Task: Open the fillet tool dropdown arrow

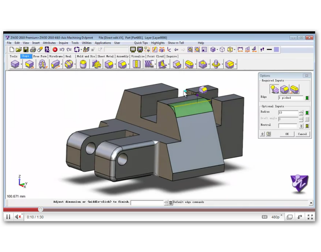Action: tap(115, 64)
